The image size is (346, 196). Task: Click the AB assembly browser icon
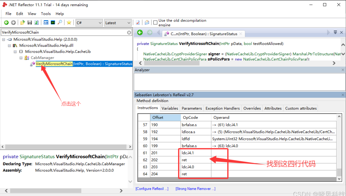click(x=46, y=23)
